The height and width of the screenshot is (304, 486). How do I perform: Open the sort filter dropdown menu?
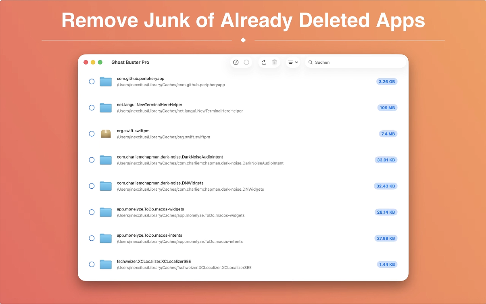293,62
